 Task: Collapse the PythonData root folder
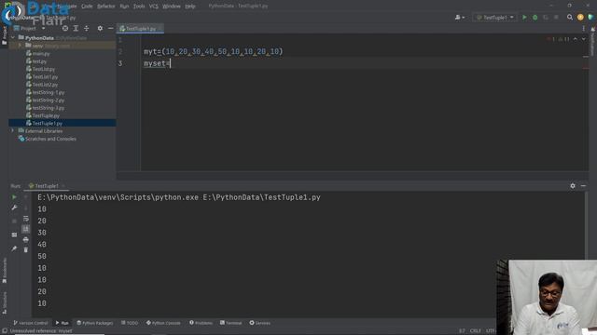tap(13, 37)
